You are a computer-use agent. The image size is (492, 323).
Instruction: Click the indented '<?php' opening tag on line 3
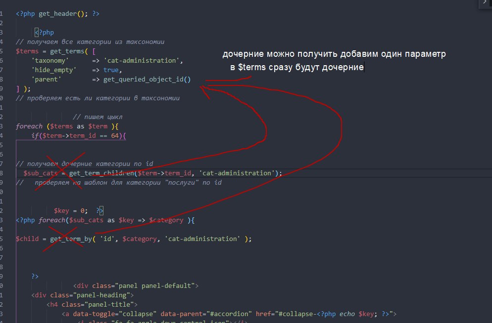point(44,32)
